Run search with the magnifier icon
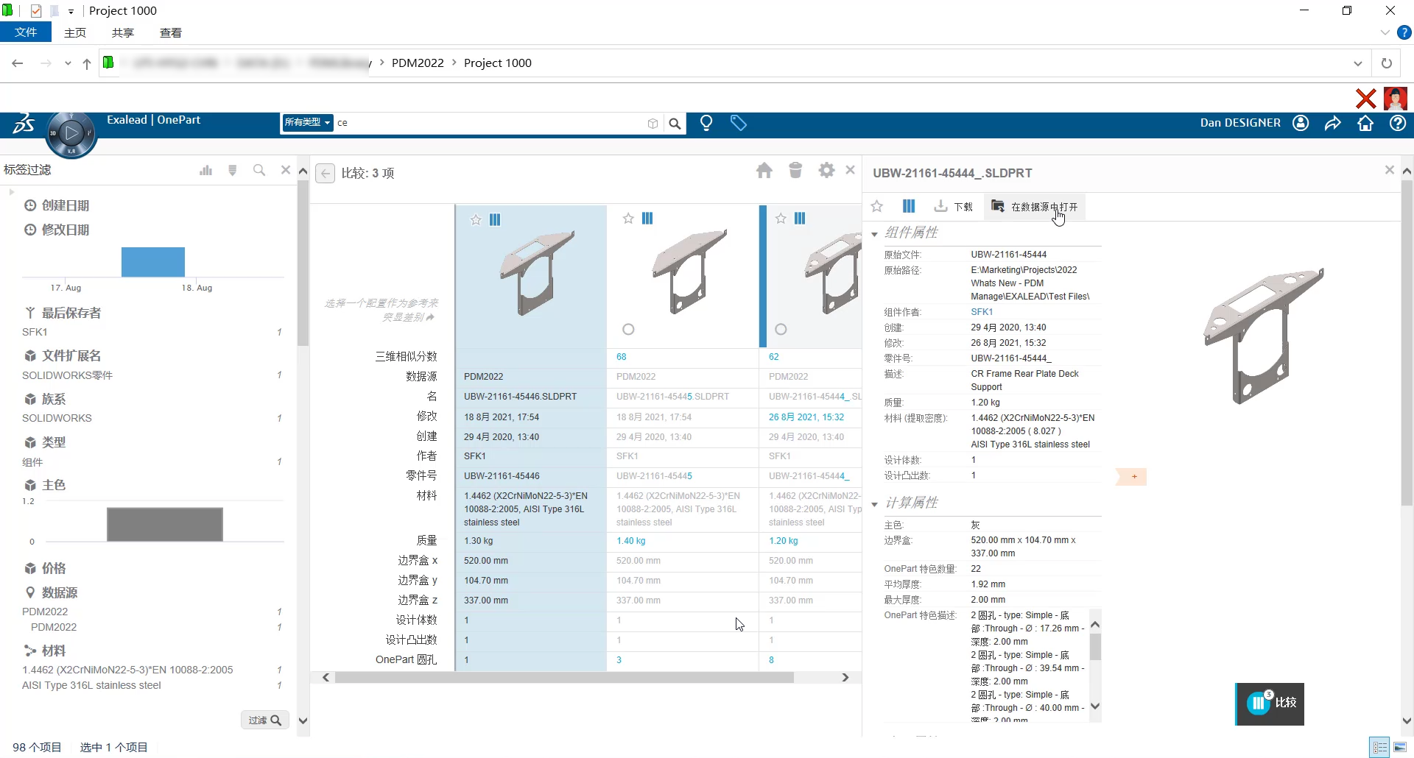1414x758 pixels. pyautogui.click(x=675, y=124)
